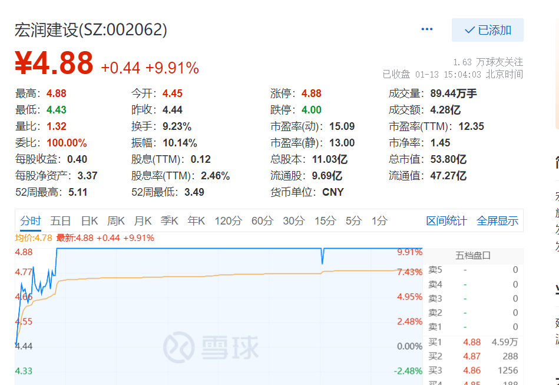Click the 流通值 value 47.27亿
This screenshot has height=385, width=559.
click(x=448, y=176)
